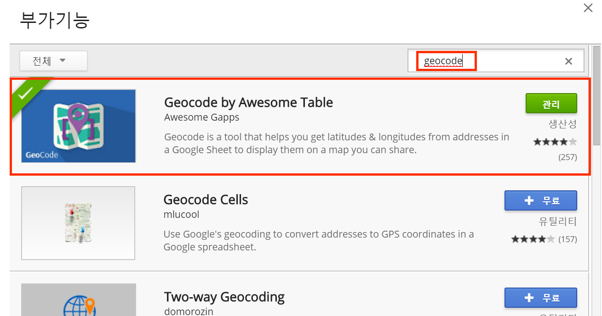Click the green 관리 button
The width and height of the screenshot is (602, 316).
pos(551,104)
